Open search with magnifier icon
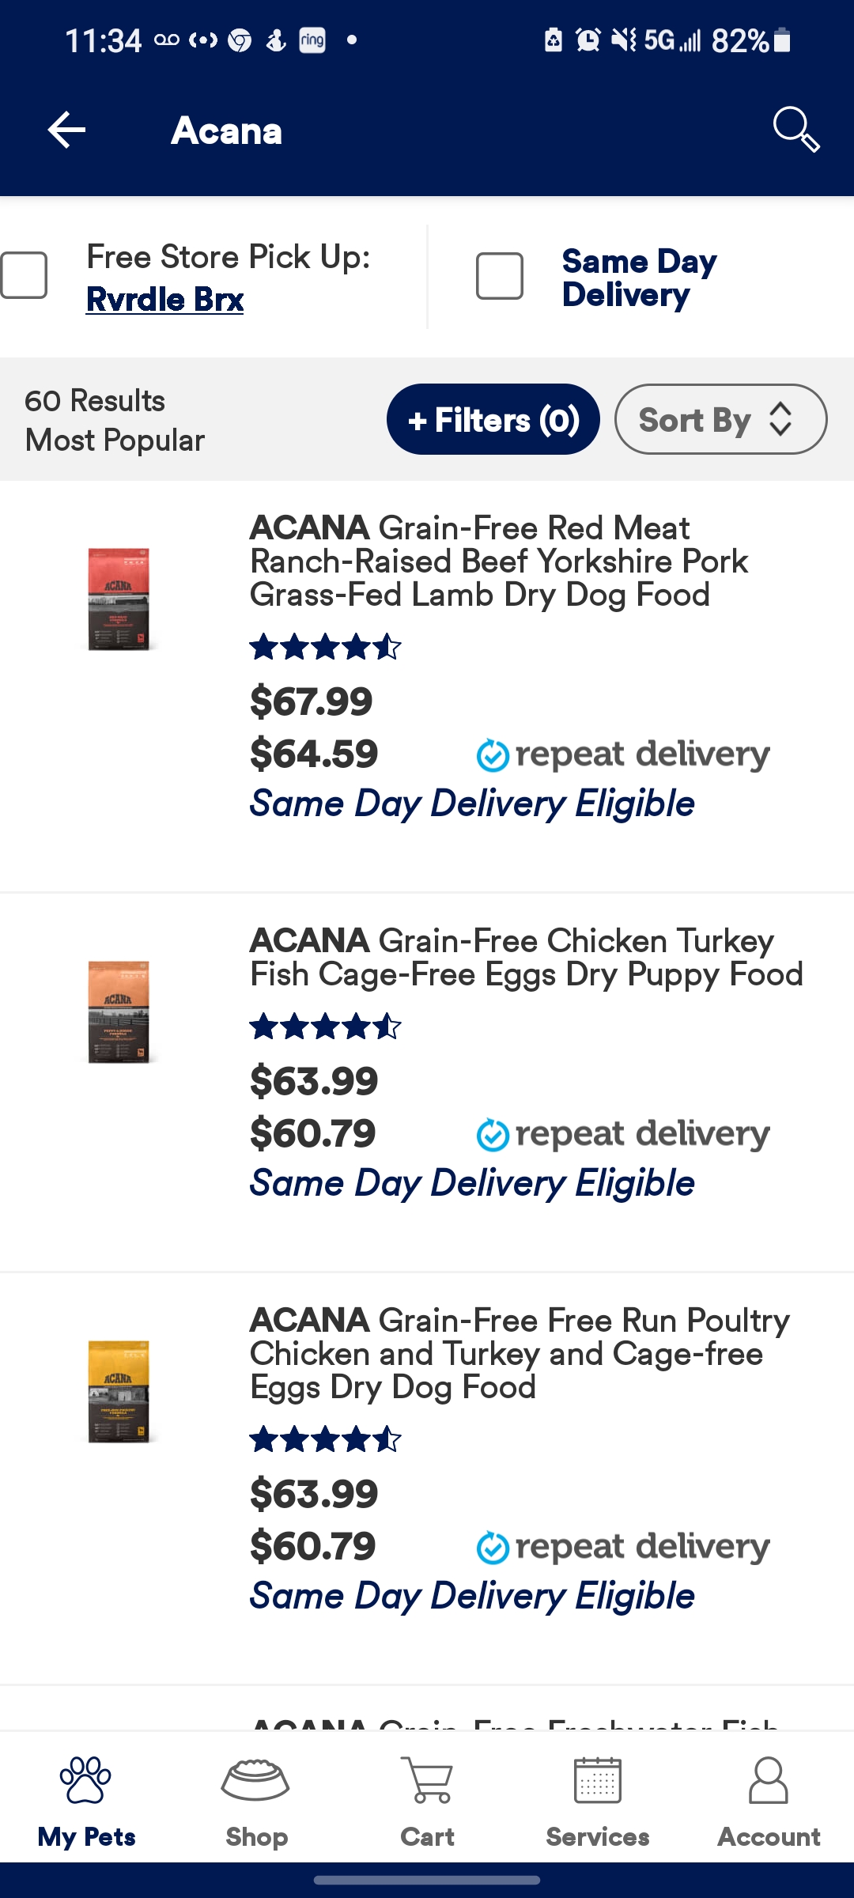The width and height of the screenshot is (854, 1898). pyautogui.click(x=795, y=129)
